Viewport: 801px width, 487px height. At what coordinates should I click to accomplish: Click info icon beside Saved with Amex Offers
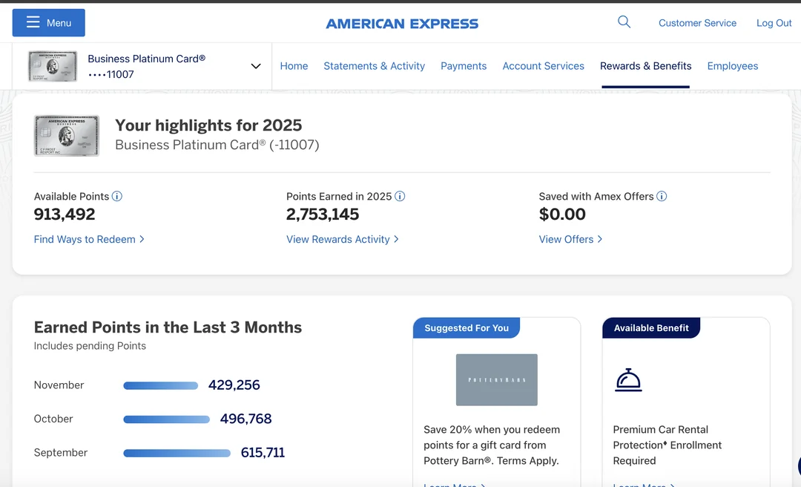pyautogui.click(x=662, y=197)
